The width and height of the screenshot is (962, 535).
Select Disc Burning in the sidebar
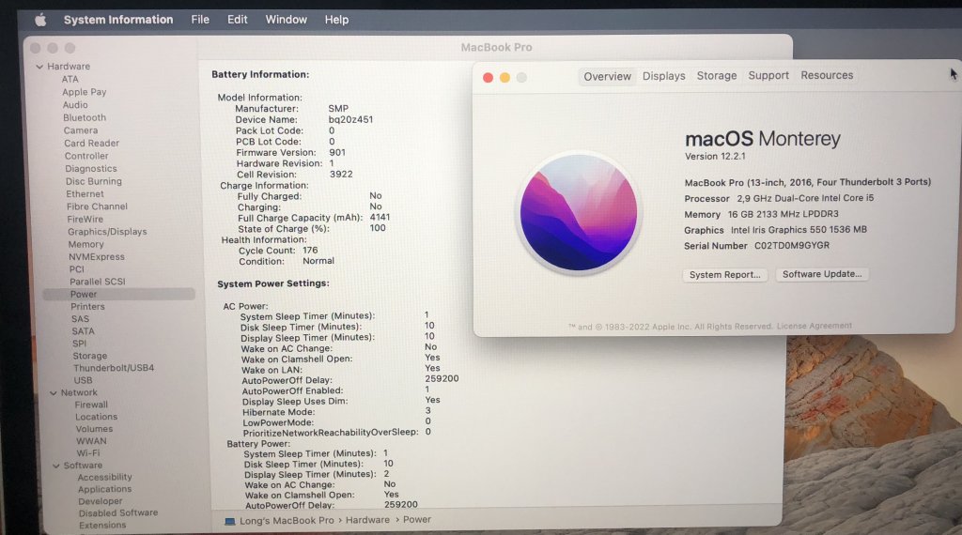click(94, 181)
